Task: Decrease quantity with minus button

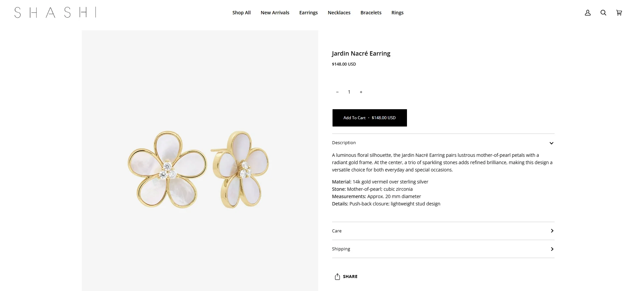Action: point(337,92)
